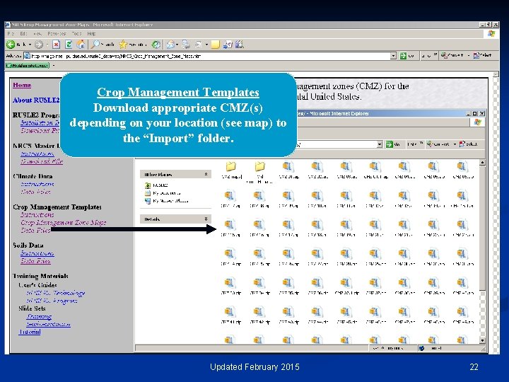
Task: Click Select button in inner Explorer window
Action: tap(468, 144)
